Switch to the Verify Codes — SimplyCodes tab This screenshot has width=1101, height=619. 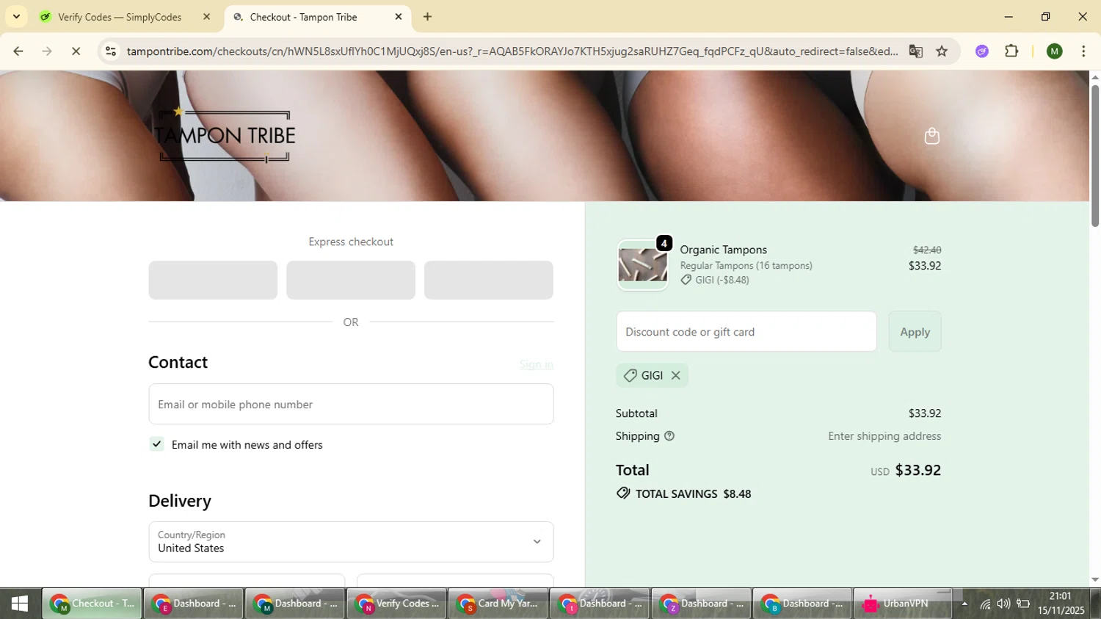(120, 17)
